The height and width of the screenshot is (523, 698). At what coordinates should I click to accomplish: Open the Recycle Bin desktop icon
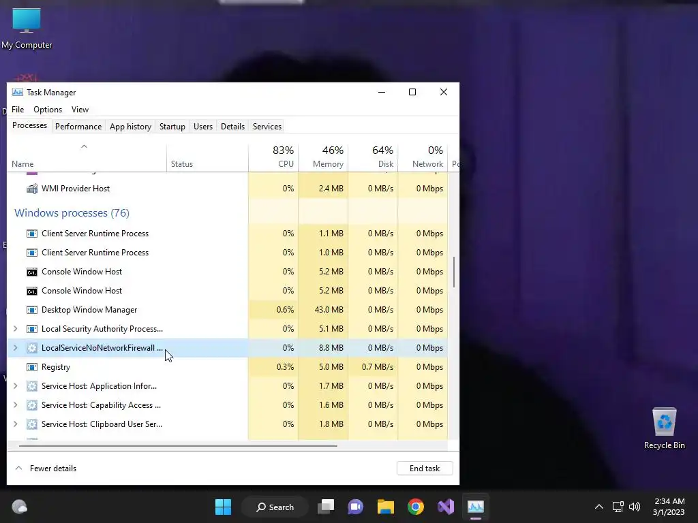coord(664,428)
